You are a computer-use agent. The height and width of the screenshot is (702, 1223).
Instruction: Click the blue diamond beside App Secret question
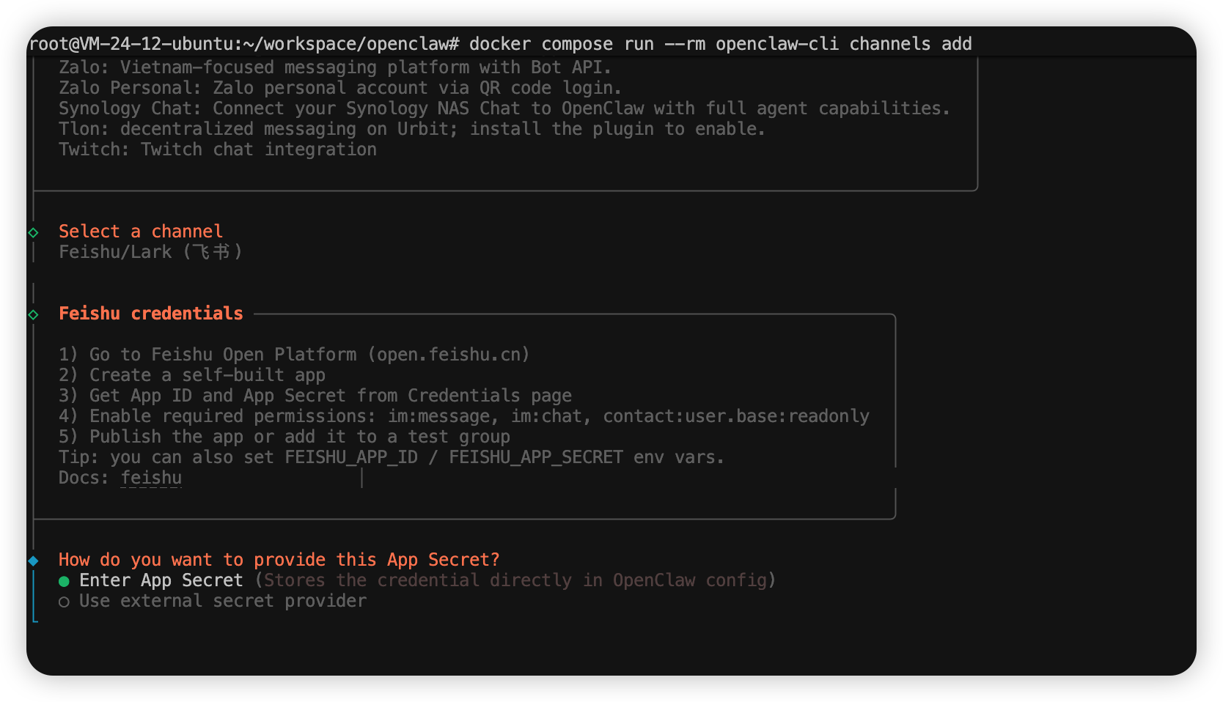(34, 561)
